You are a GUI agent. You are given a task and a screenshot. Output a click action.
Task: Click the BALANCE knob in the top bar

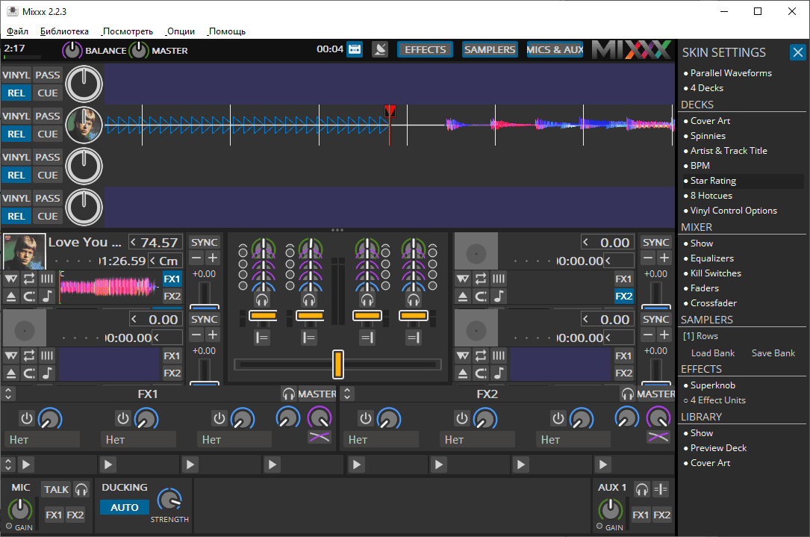pyautogui.click(x=72, y=50)
